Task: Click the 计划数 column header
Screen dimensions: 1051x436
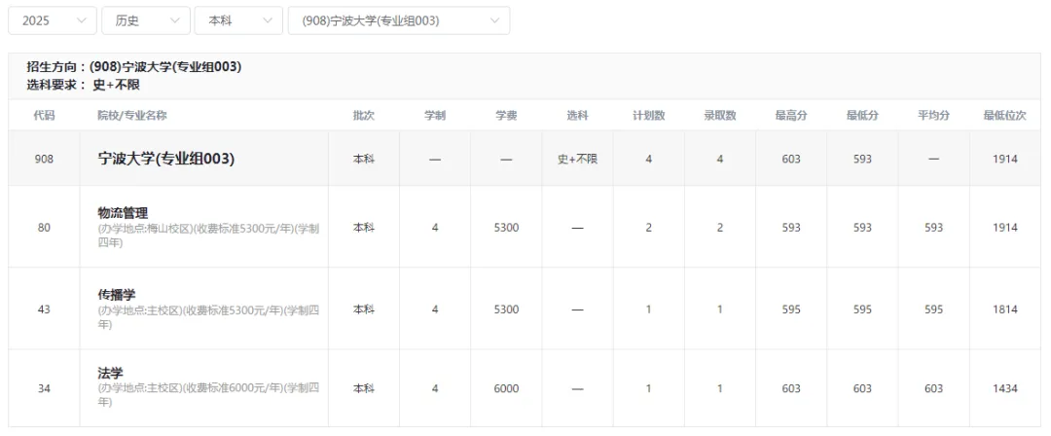Action: [649, 116]
